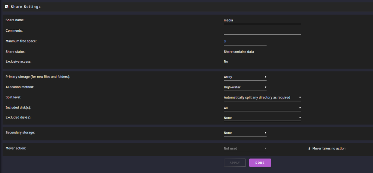
Task: Click the No value for Exclusive access
Action: tap(226, 62)
